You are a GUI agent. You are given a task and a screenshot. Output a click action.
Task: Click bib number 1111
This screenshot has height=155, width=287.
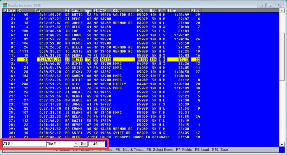point(24,51)
